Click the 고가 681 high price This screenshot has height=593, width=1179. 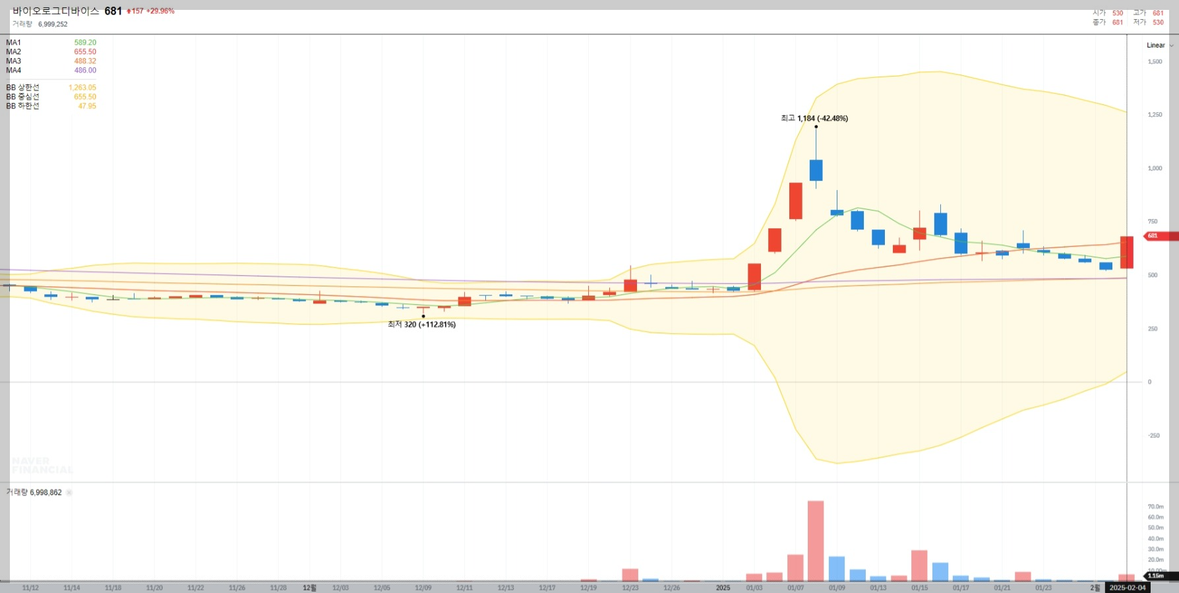1149,13
